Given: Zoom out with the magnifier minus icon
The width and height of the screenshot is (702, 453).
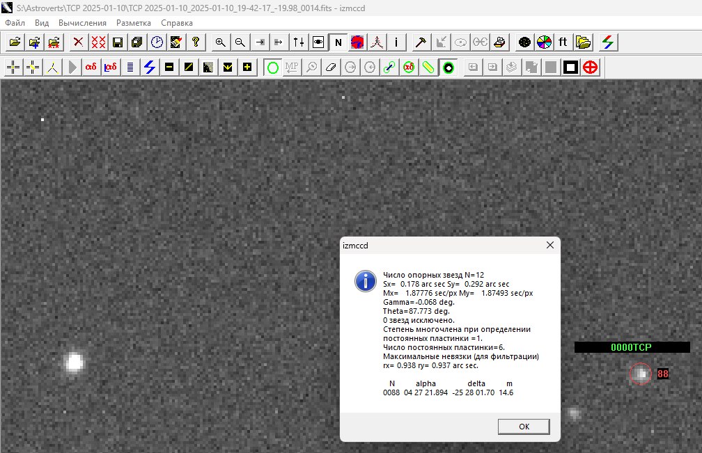Looking at the screenshot, I should click(240, 42).
